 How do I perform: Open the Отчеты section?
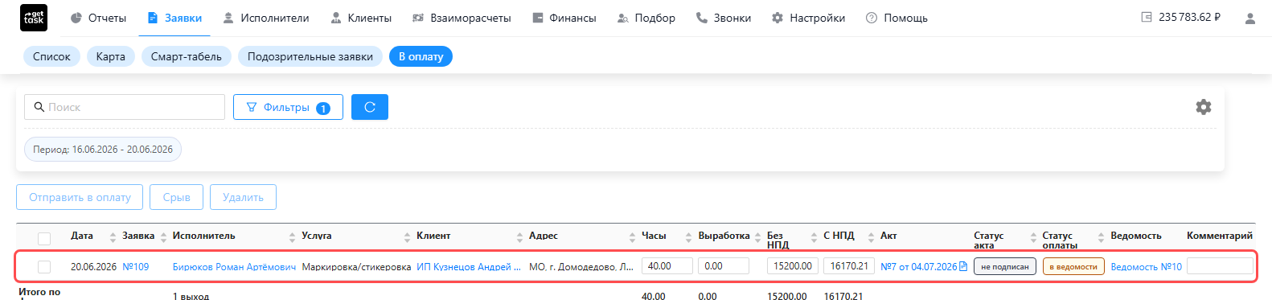(x=98, y=18)
